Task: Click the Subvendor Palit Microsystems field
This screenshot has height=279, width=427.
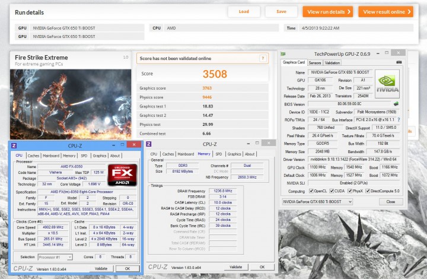Action: click(x=377, y=112)
